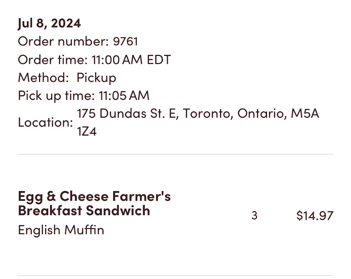This screenshot has width=351, height=279.
Task: Select order number 9761
Action: [125, 42]
